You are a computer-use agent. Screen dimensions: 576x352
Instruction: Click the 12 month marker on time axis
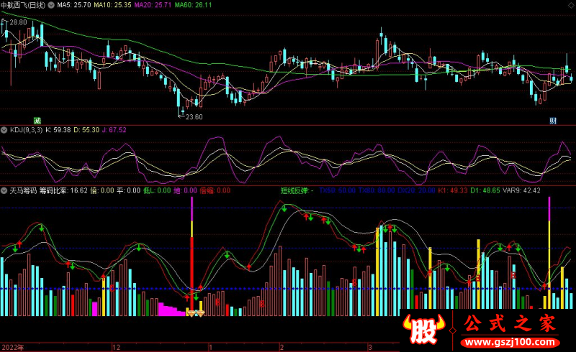[x=116, y=347]
